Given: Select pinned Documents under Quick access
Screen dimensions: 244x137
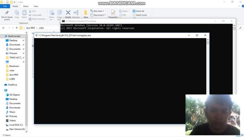Looking at the screenshot, I should coord(15,49).
